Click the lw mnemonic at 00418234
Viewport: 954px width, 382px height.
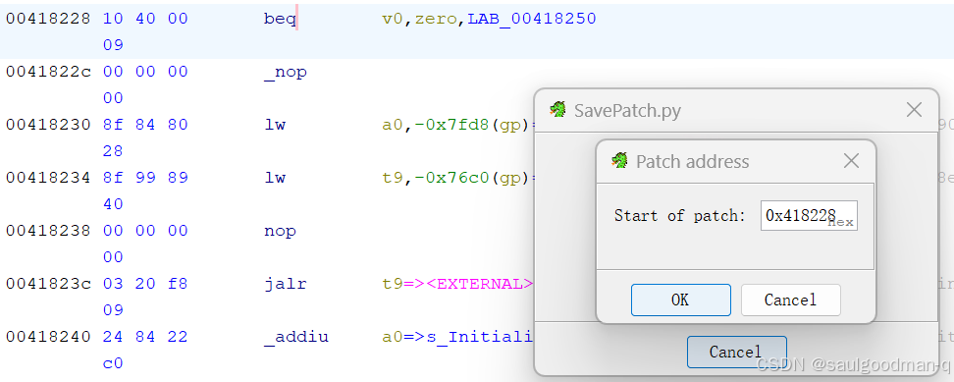point(275,178)
